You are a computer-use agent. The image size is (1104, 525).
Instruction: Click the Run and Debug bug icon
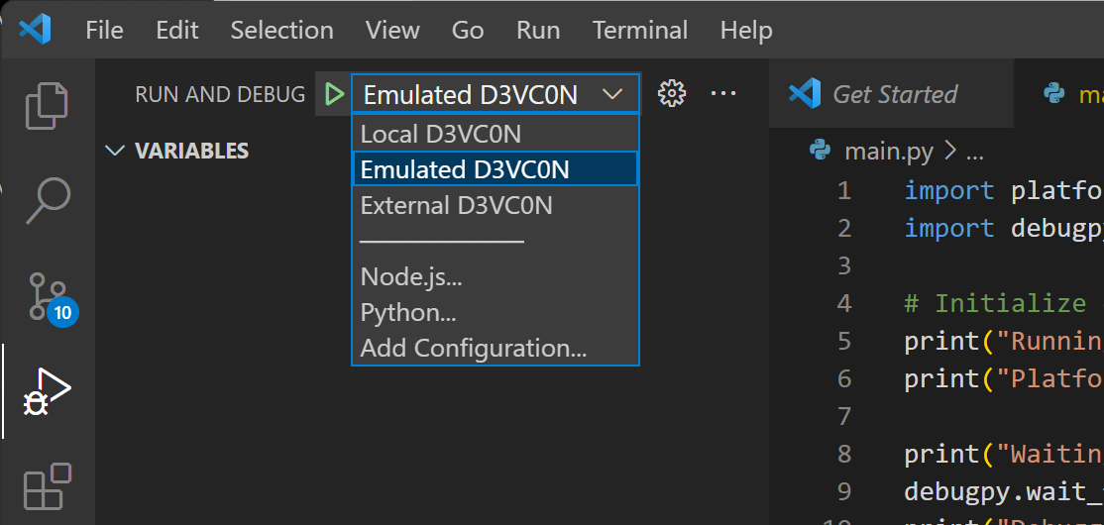tap(47, 391)
